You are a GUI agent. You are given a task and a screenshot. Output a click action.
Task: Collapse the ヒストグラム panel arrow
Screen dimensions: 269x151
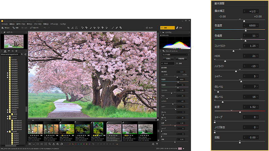coord(161,32)
